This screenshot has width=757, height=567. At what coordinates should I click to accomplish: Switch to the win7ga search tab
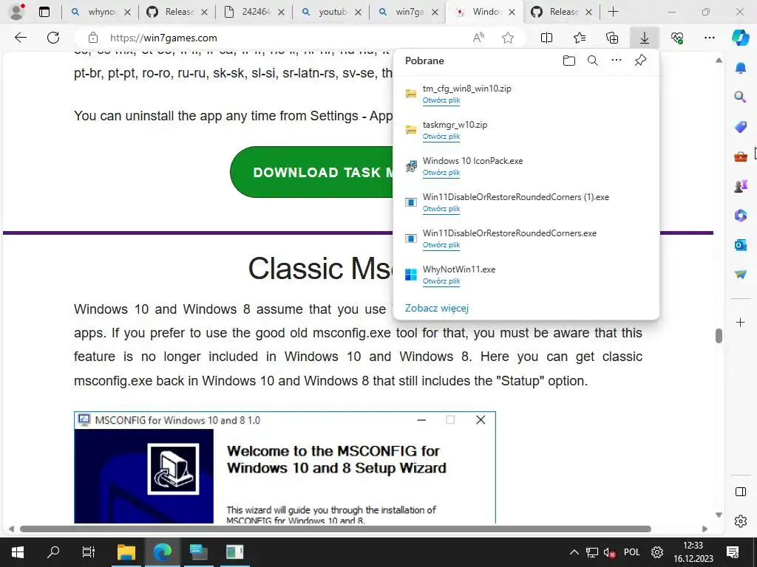pos(407,12)
